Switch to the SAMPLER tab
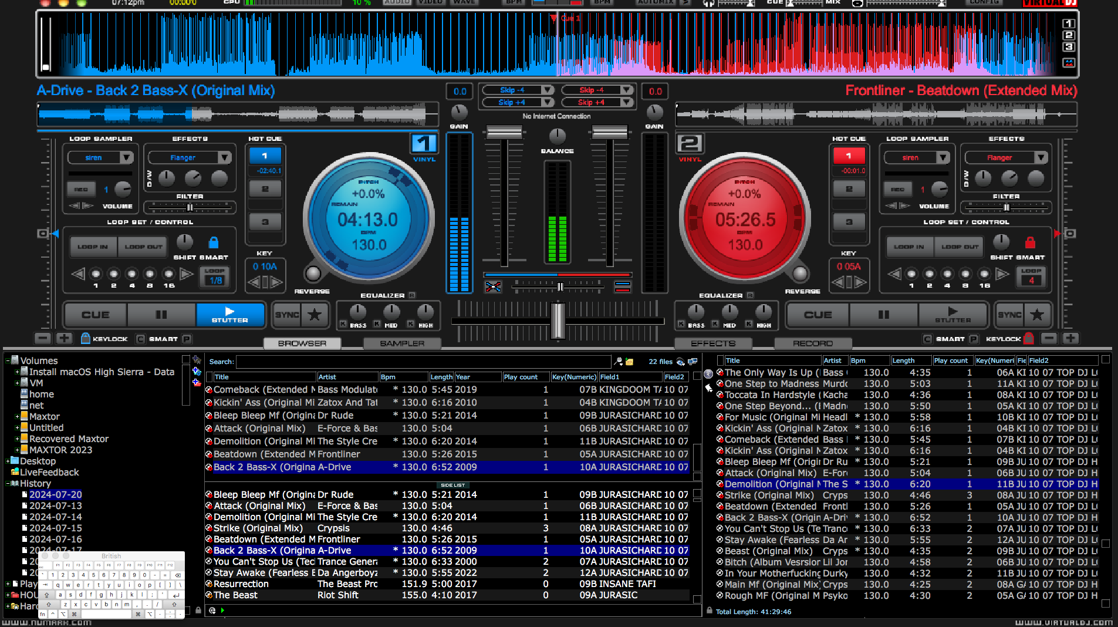Screen dimensions: 1118x627 (x=401, y=343)
